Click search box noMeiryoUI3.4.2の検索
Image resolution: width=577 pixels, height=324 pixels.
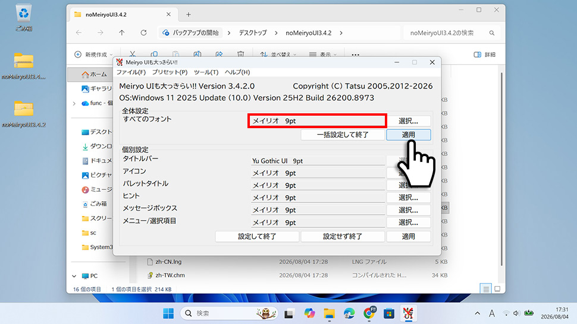[451, 33]
